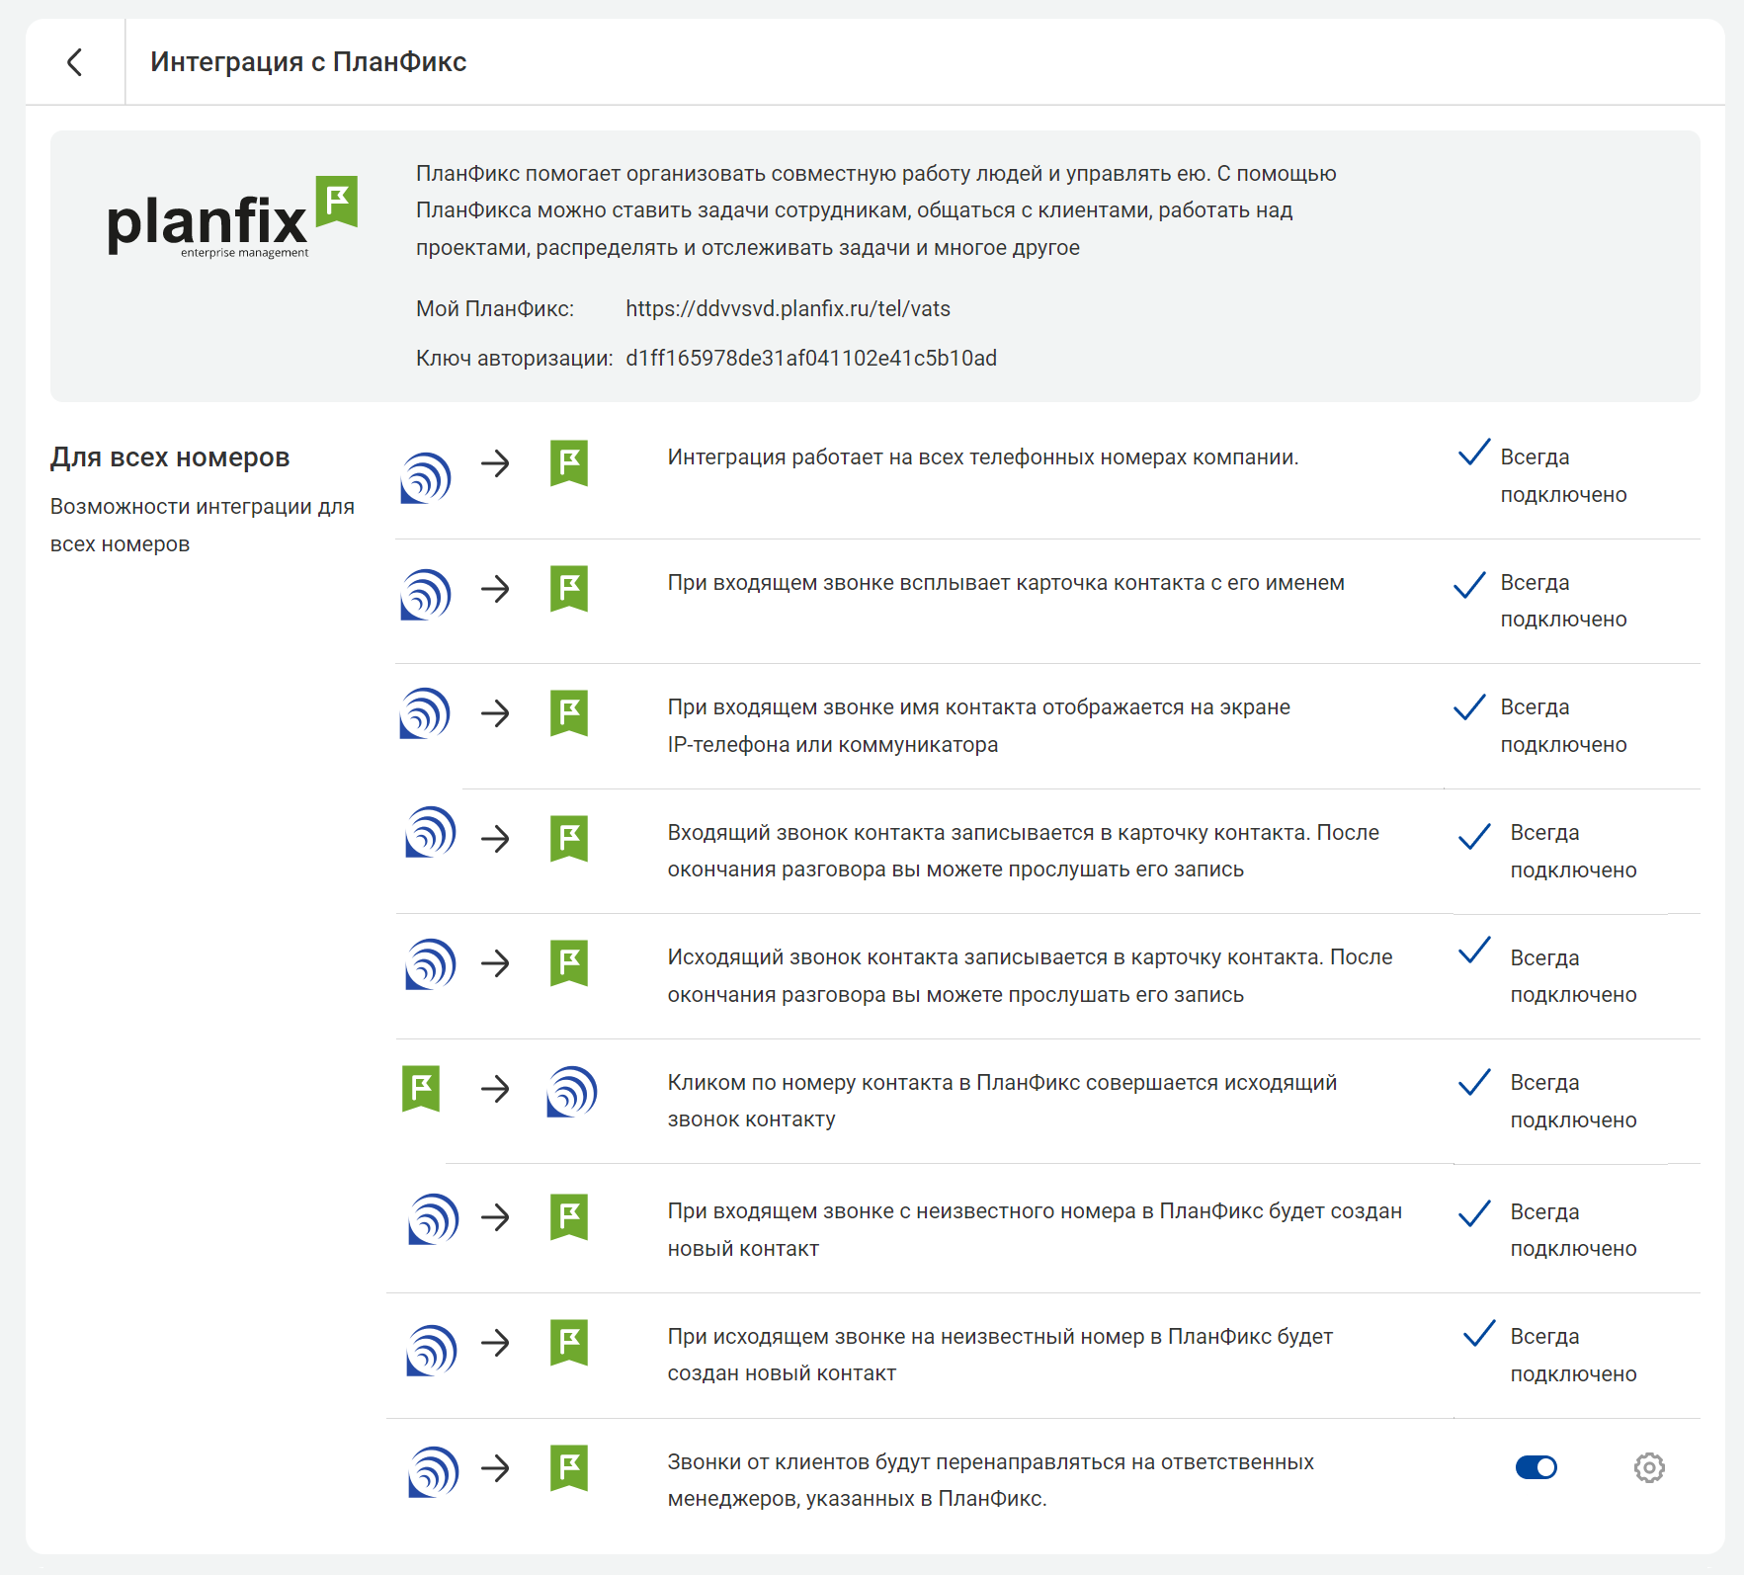Click telephony icon in outgoing unknown number row
Viewport: 1744px width, 1575px height.
pos(432,1350)
